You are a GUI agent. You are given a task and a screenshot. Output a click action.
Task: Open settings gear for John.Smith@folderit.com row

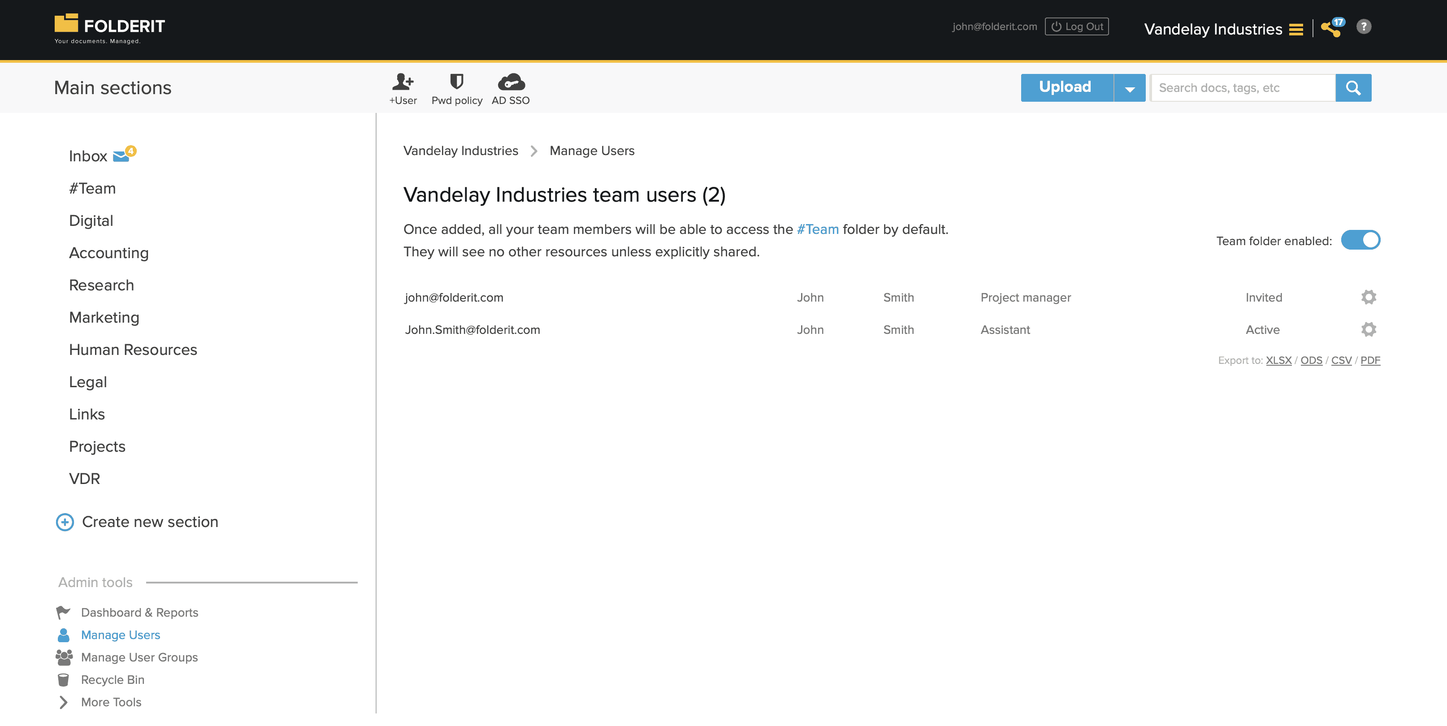1369,329
